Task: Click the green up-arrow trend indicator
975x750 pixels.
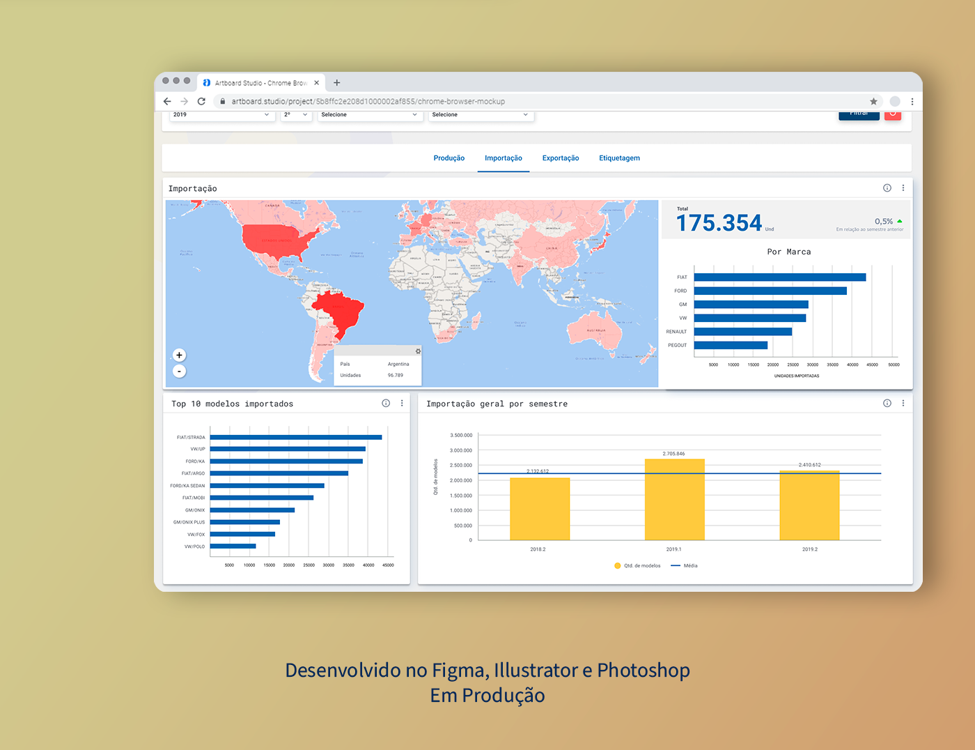Action: pos(900,222)
